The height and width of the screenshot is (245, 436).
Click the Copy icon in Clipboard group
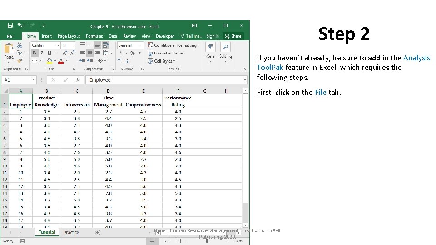tap(20, 53)
